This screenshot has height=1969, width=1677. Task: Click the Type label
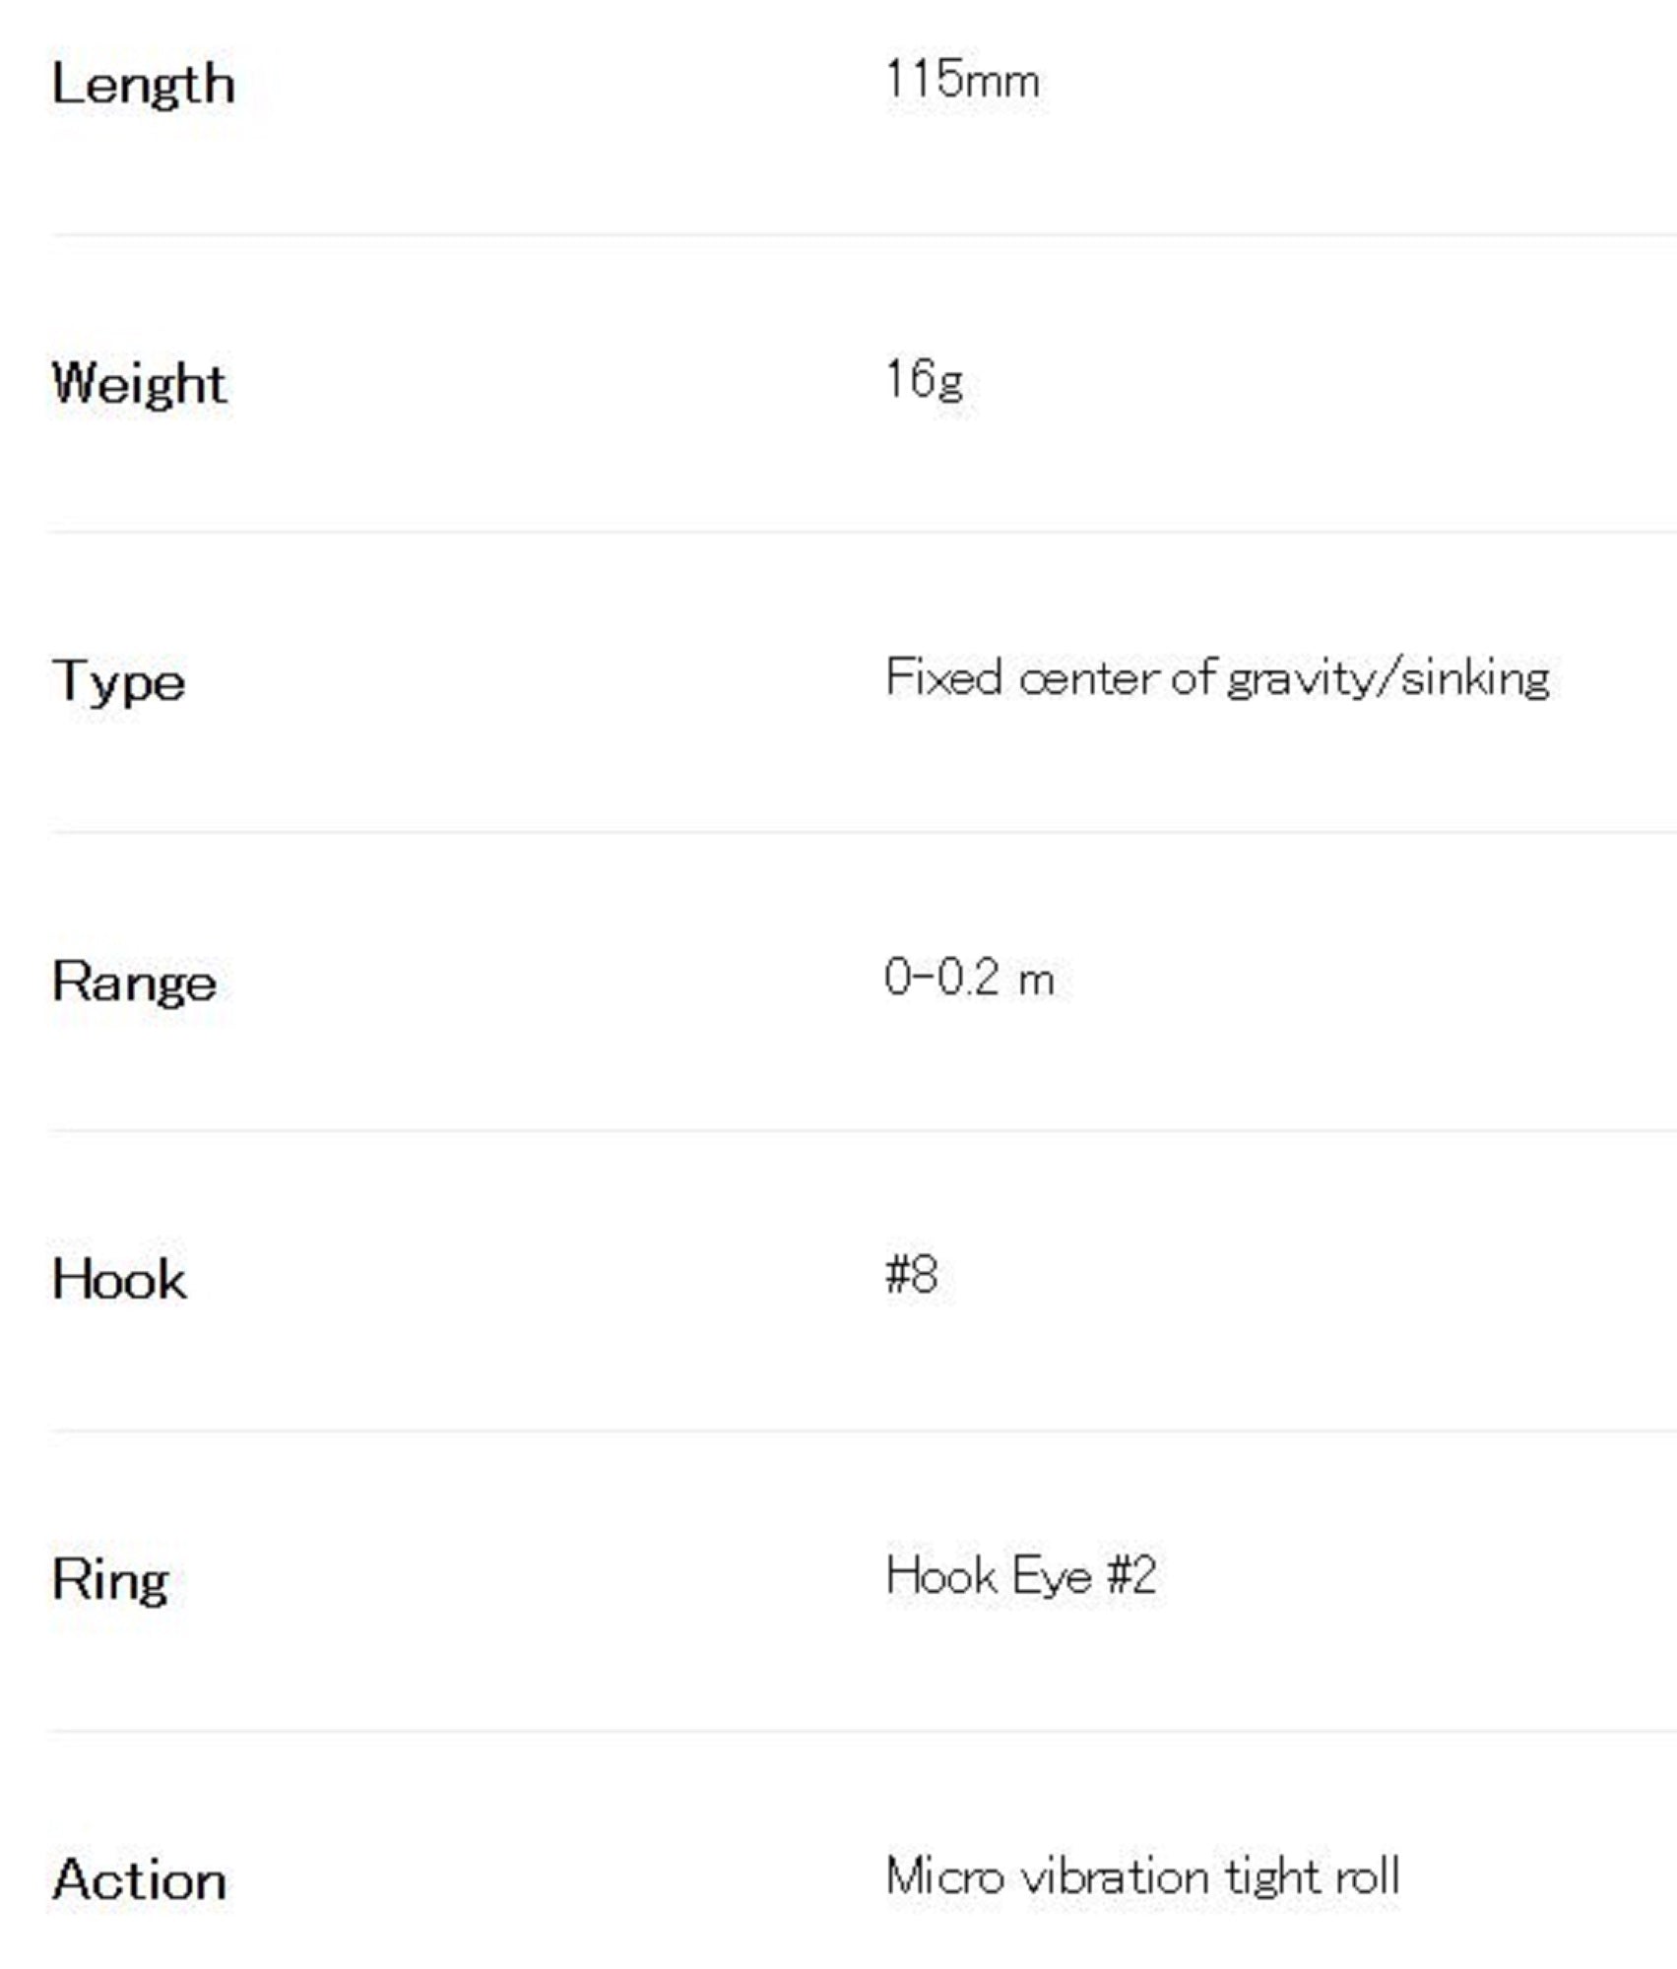pos(118,682)
